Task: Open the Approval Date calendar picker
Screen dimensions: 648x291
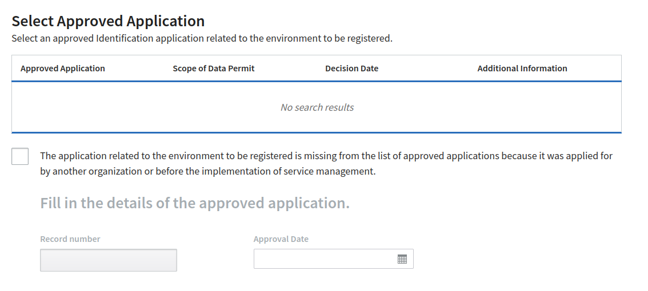Action: coord(402,259)
